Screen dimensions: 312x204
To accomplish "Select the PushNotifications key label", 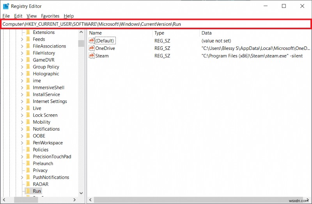I will [x=51, y=177].
